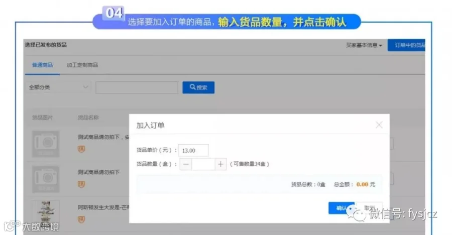Click first product camera placeholder thumbnail
Viewport: 452px width, 235px height.
(x=46, y=144)
